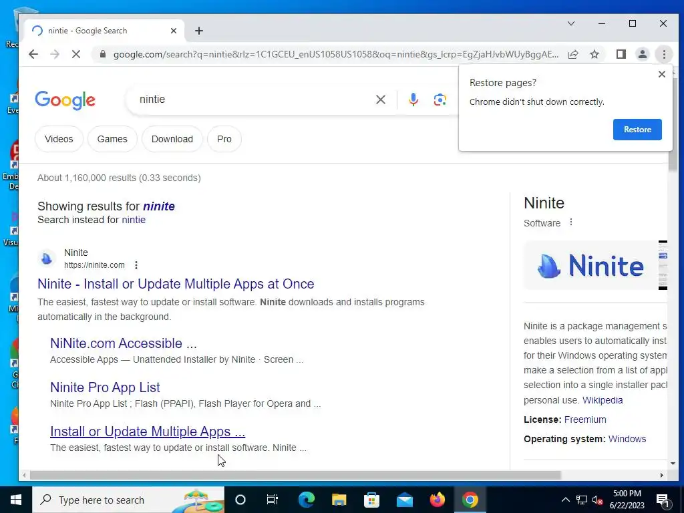Image resolution: width=684 pixels, height=513 pixels.
Task: Click the scroll right arrow
Action: click(x=662, y=475)
